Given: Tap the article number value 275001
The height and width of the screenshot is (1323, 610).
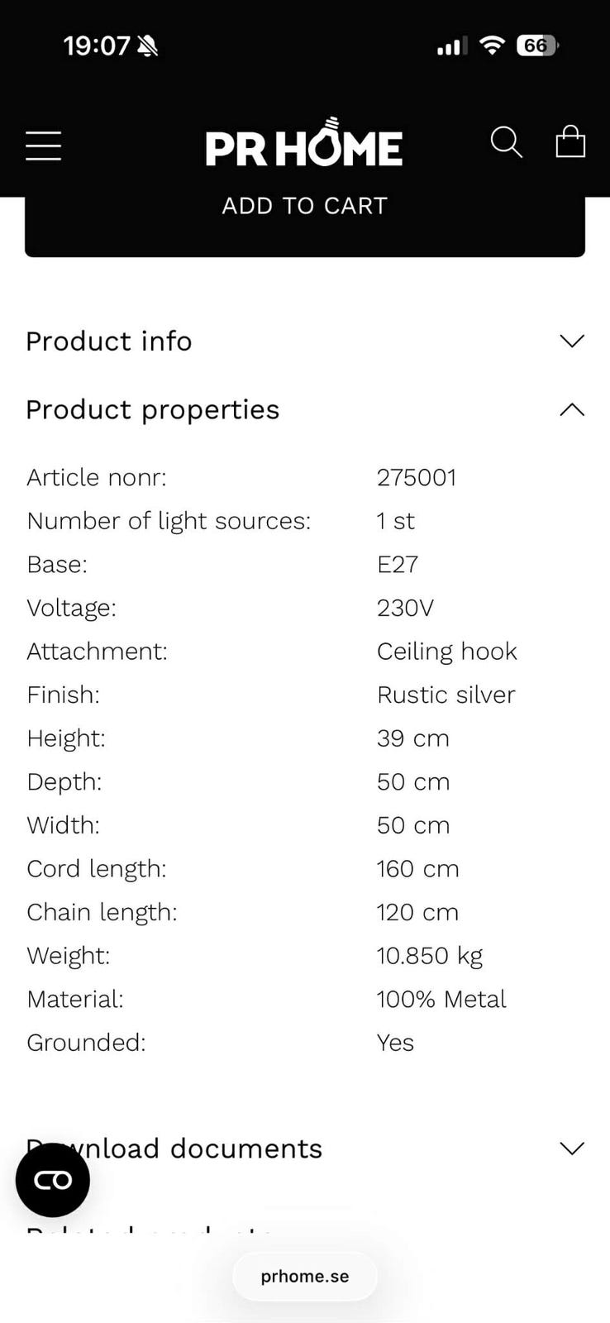Looking at the screenshot, I should pos(417,477).
